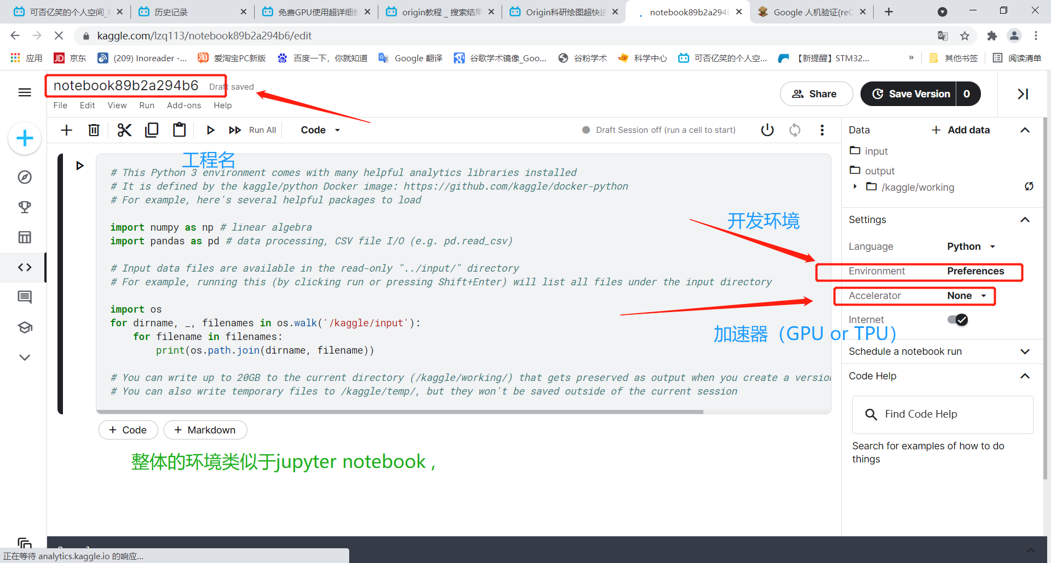Open Code icon in sidebar
The width and height of the screenshot is (1051, 563).
[25, 267]
